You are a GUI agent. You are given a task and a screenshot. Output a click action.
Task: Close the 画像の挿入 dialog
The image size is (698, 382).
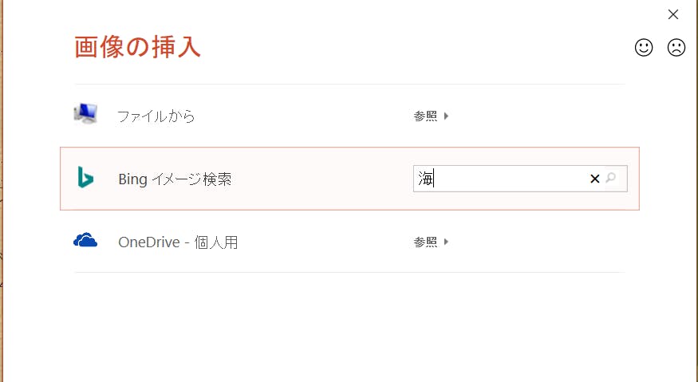coord(673,14)
